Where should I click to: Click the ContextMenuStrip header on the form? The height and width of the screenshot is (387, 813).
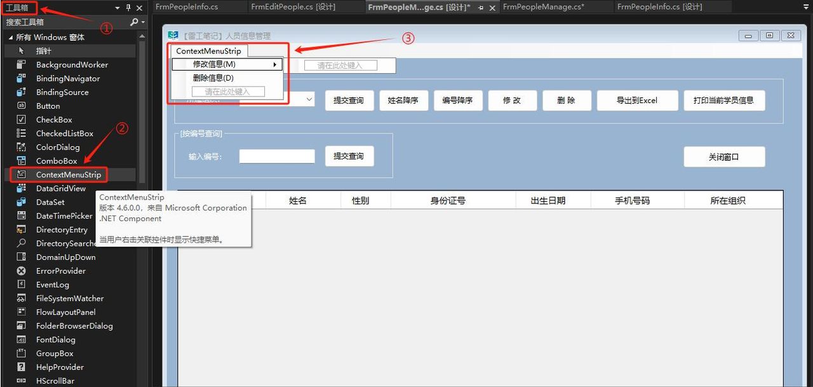pyautogui.click(x=209, y=51)
